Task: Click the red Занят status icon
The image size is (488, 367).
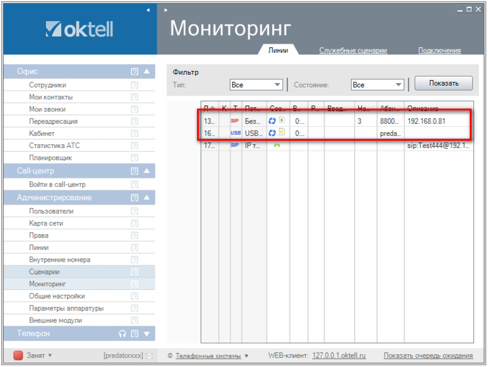Action: [18, 355]
